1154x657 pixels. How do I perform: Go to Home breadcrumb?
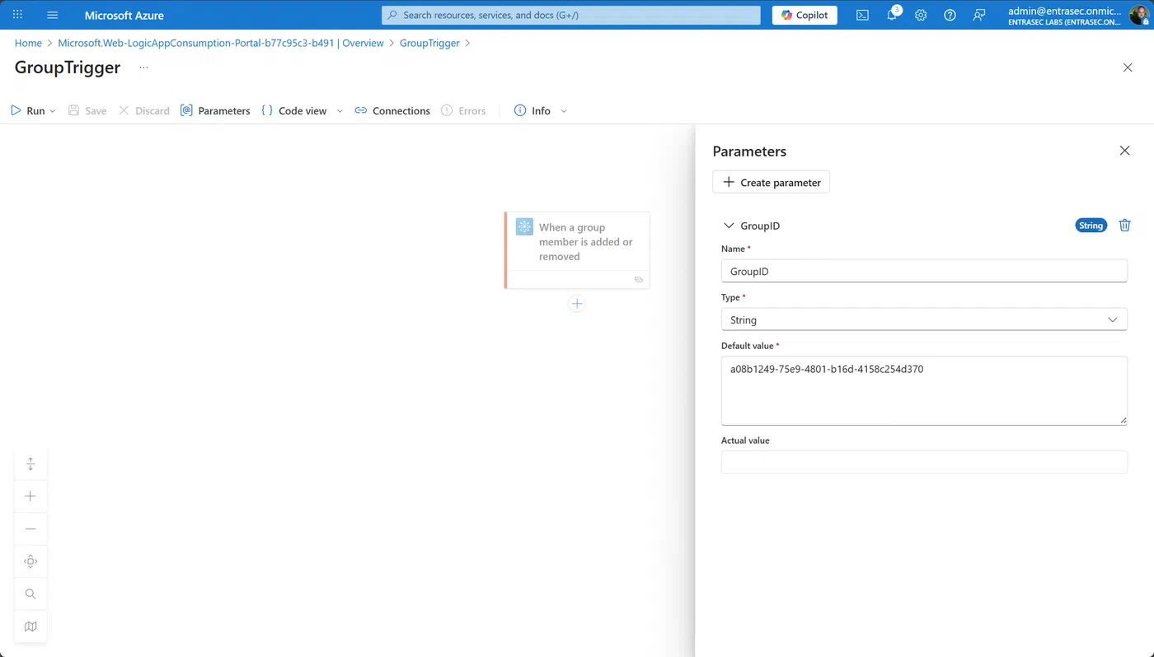coord(28,43)
